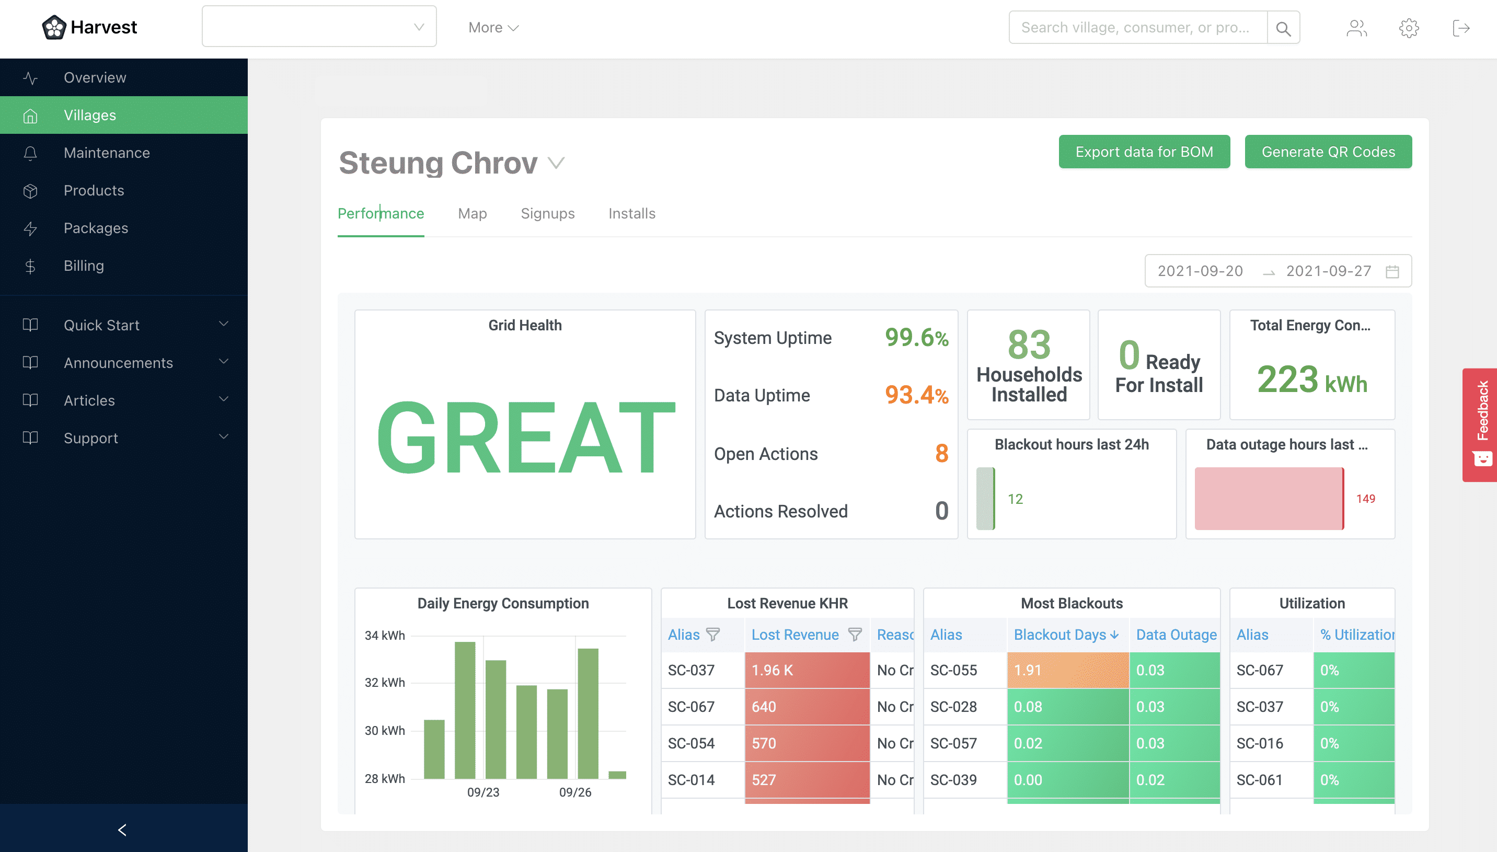Select the Products box icon
1497x852 pixels.
point(30,190)
